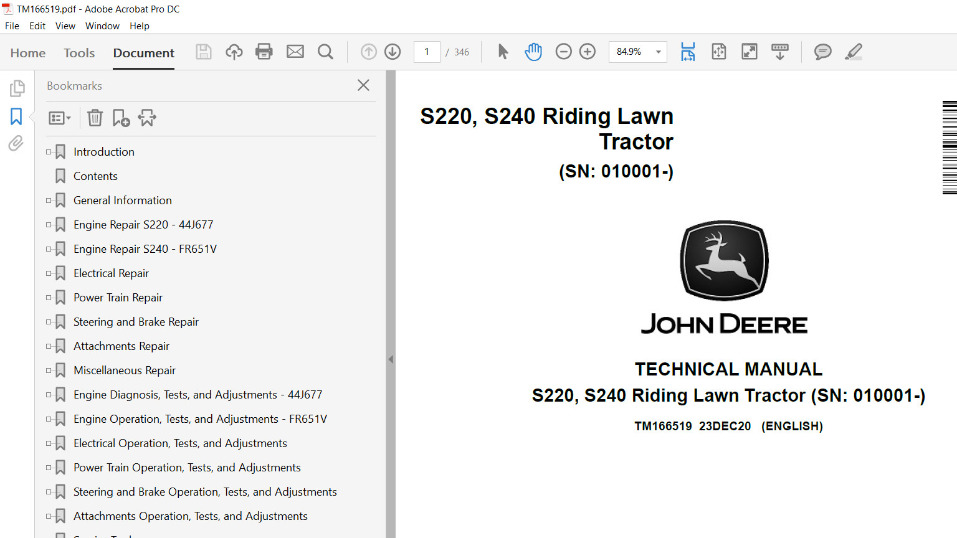Open the Help menu
This screenshot has height=538, width=957.
(x=140, y=26)
